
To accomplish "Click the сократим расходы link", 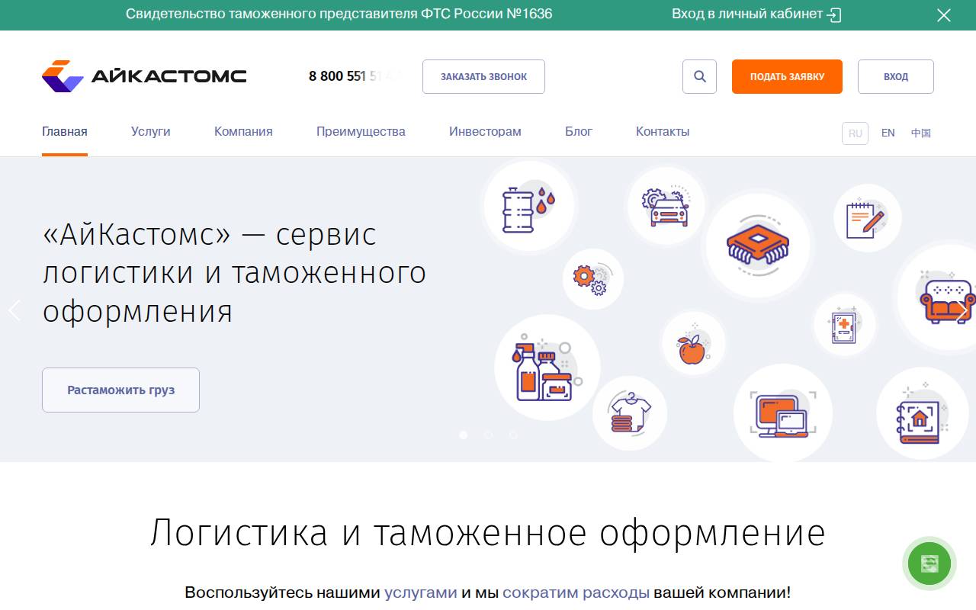I will click(x=576, y=592).
